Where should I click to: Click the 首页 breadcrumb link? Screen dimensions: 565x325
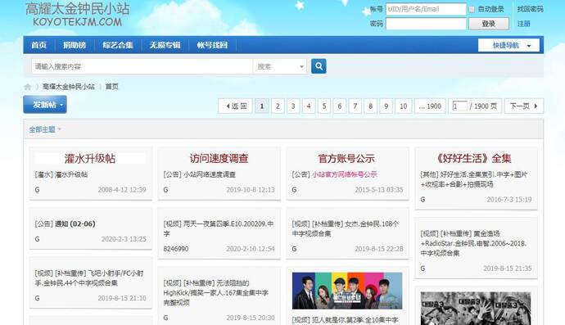pos(111,87)
